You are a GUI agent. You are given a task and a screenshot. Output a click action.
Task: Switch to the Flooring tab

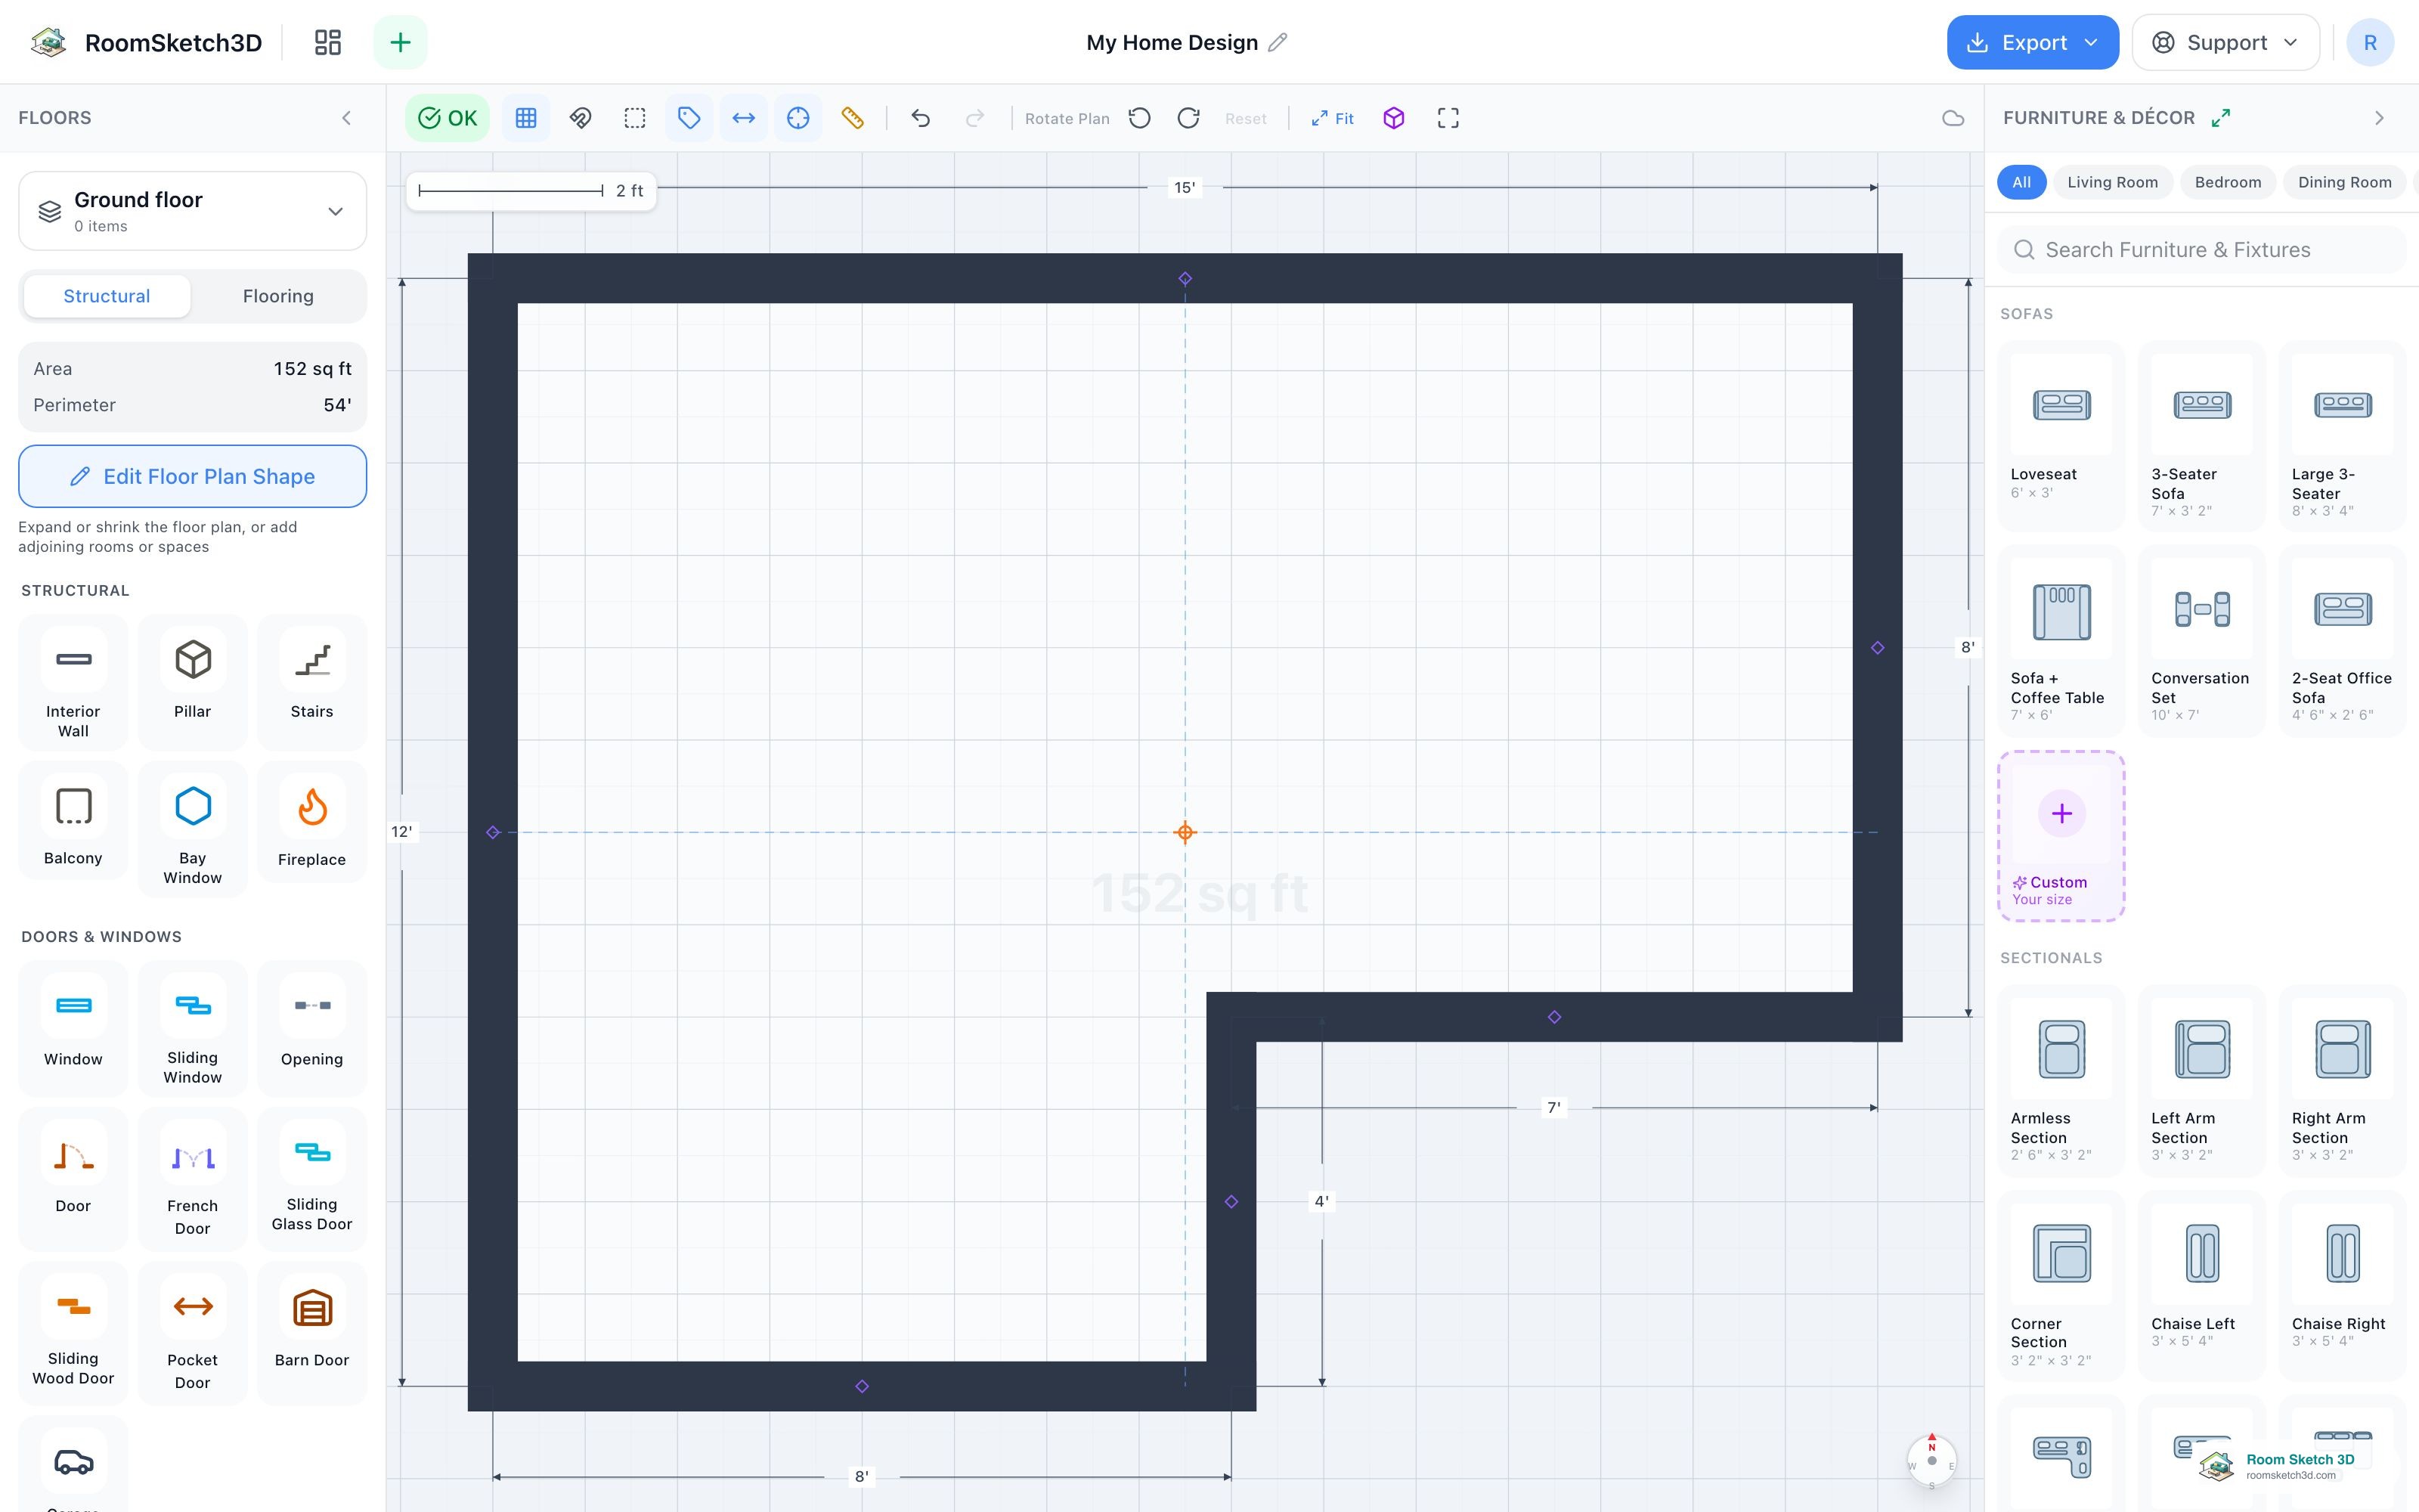click(x=278, y=296)
